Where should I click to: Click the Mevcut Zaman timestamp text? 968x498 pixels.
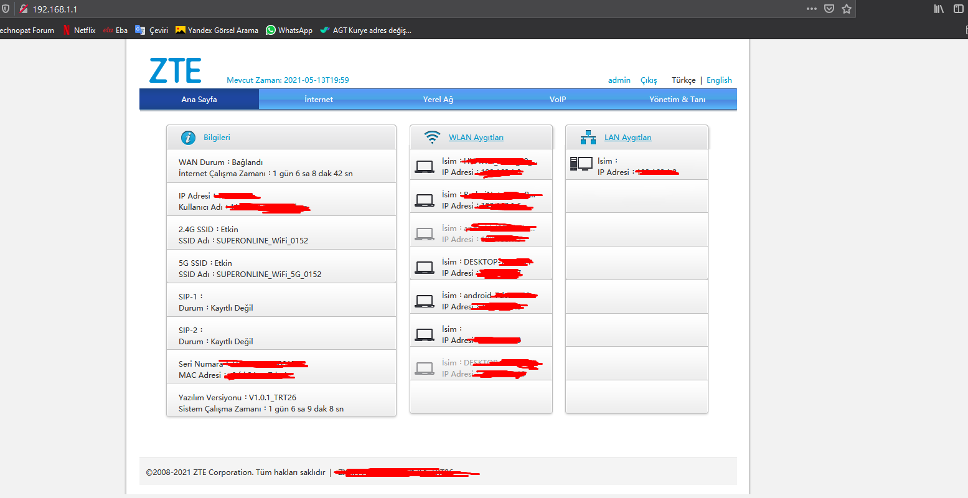(x=288, y=80)
